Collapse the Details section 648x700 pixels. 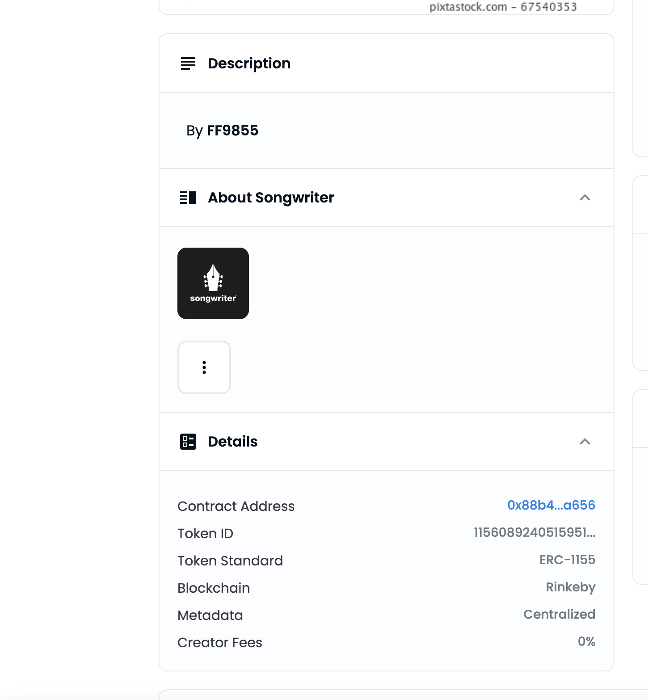[584, 442]
